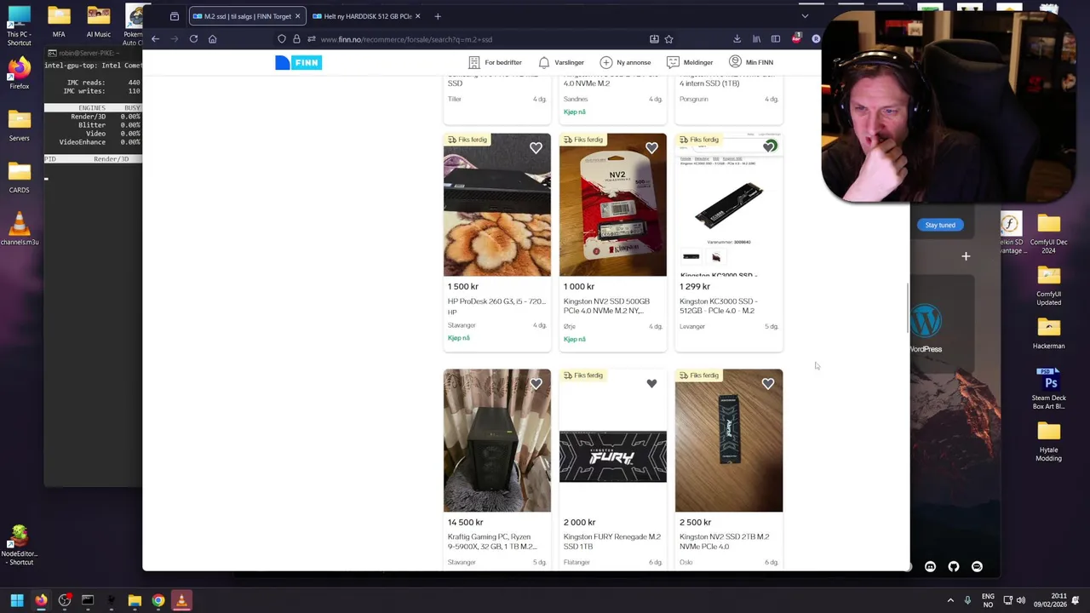Screen dimensions: 1090x613
Task: Open 'Kingston NV2 SSD 2TB M.2' listing title
Action: coord(724,541)
